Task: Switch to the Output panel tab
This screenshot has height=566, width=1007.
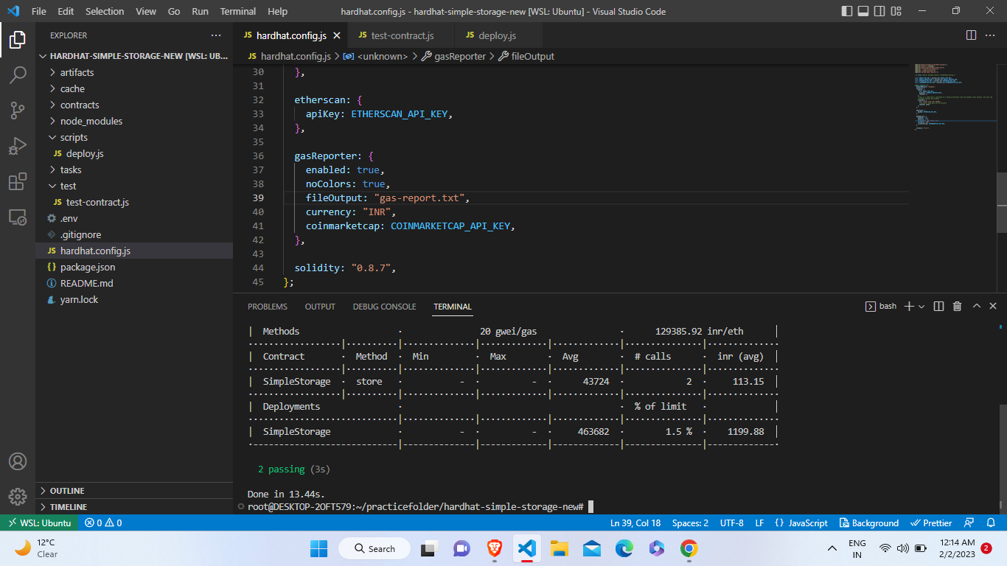Action: (x=320, y=306)
